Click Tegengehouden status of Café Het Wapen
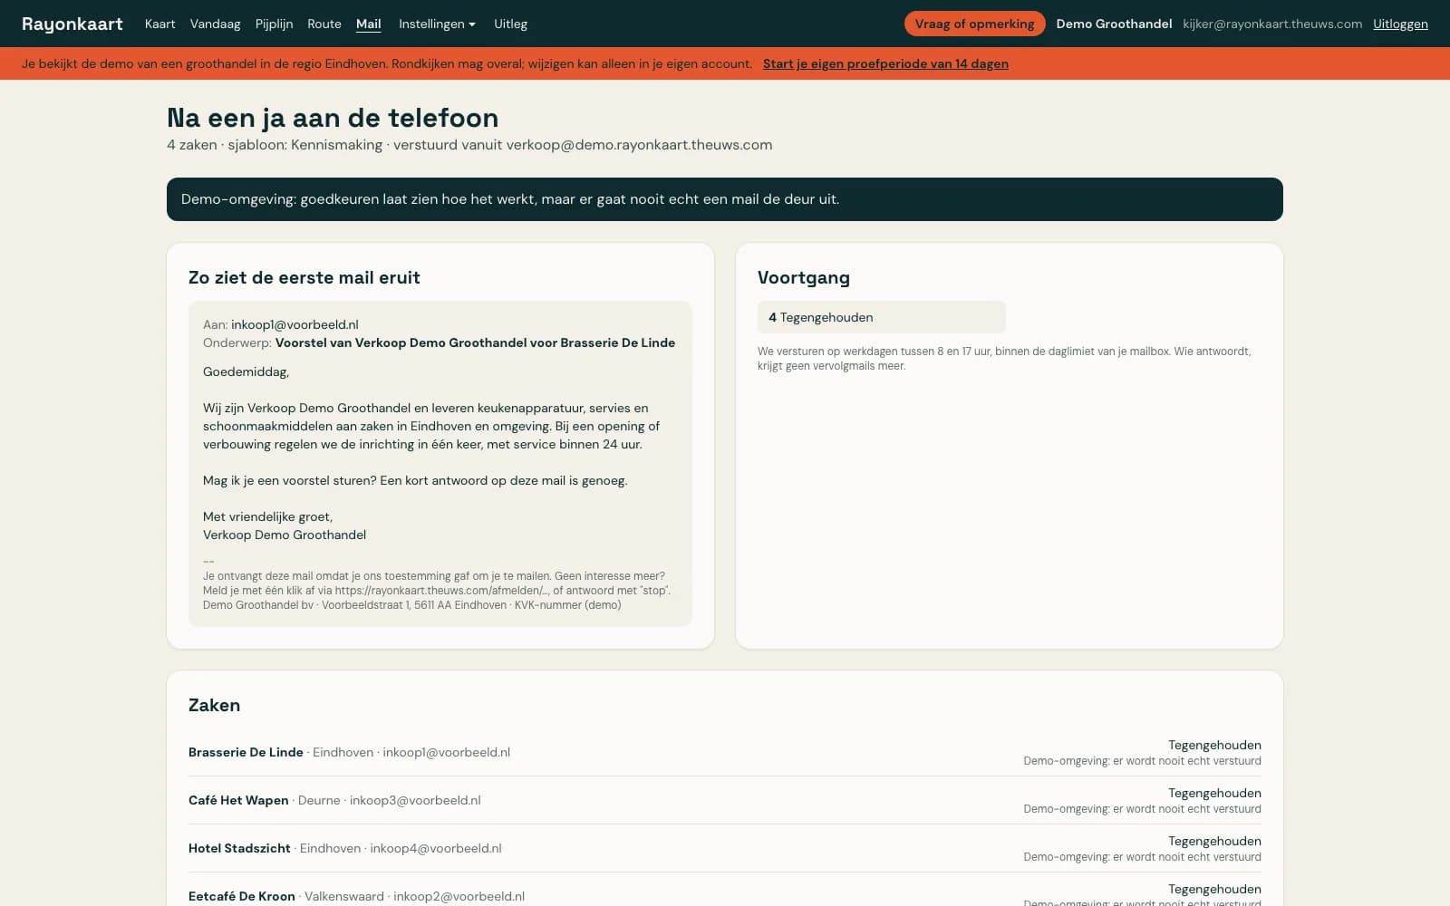Viewport: 1450px width, 906px height. (1214, 793)
